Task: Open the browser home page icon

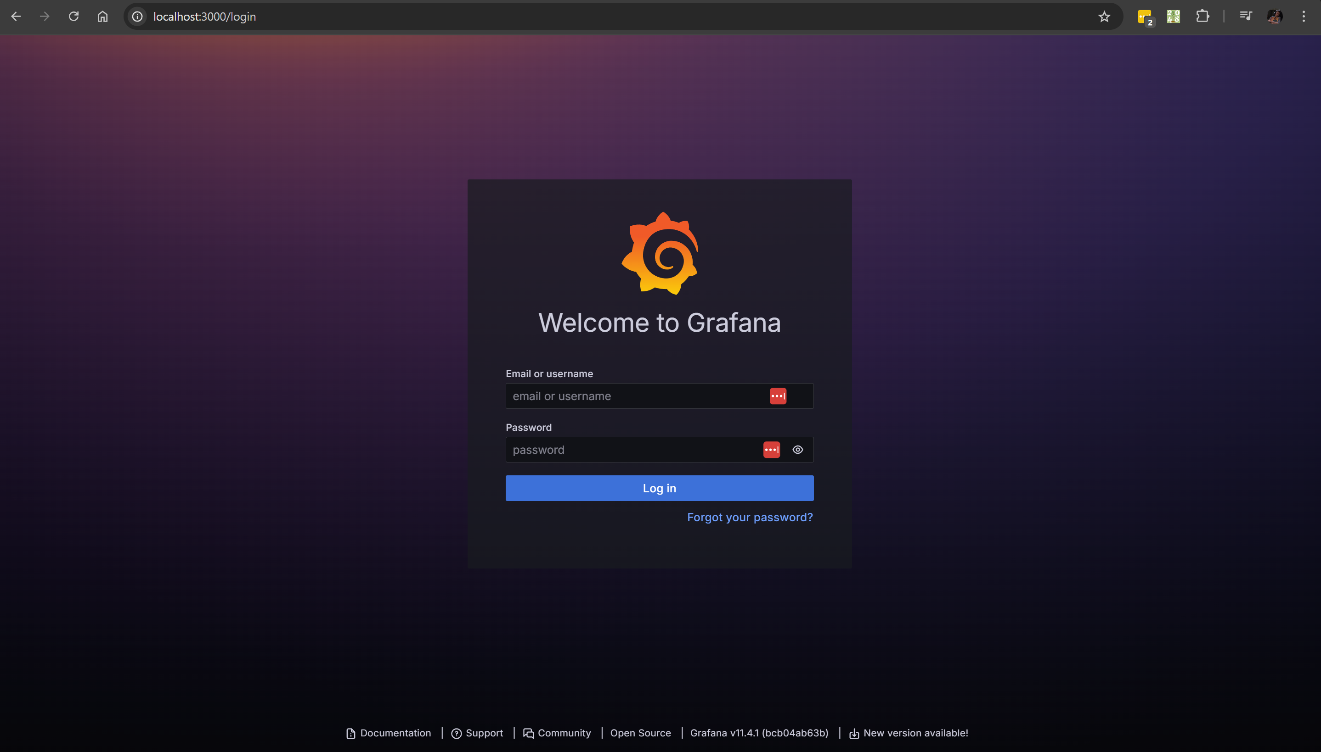Action: coord(103,17)
